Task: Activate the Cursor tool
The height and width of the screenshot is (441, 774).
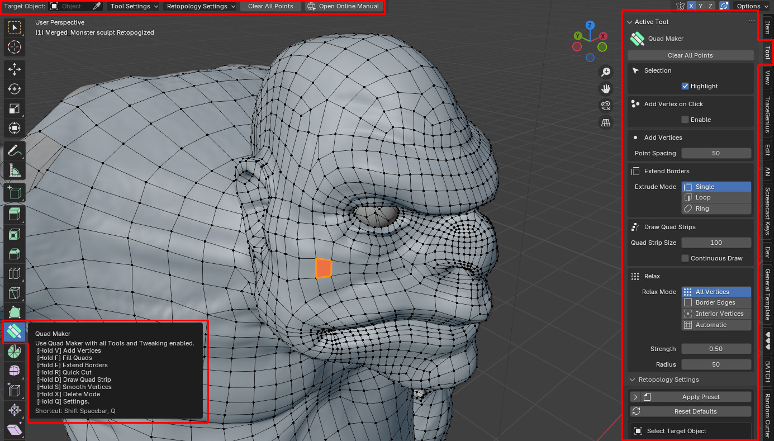Action: (x=15, y=47)
